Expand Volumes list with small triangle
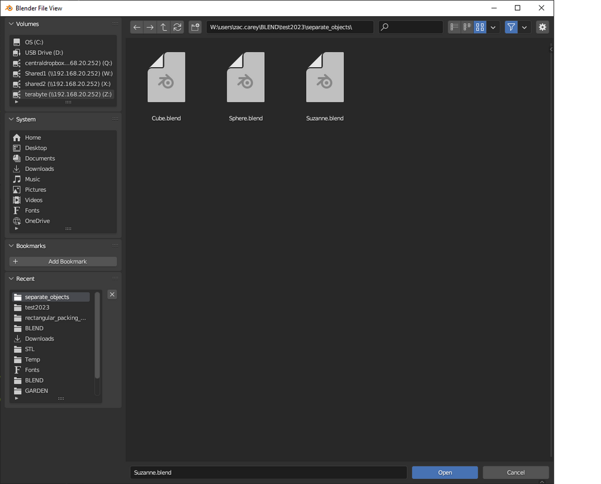The height and width of the screenshot is (484, 601). pos(16,102)
